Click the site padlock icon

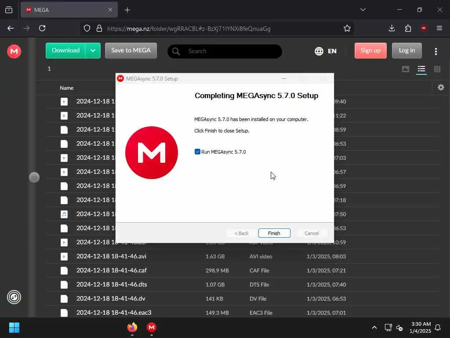pos(99,28)
